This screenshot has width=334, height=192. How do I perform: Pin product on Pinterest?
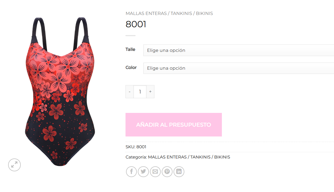click(x=167, y=172)
